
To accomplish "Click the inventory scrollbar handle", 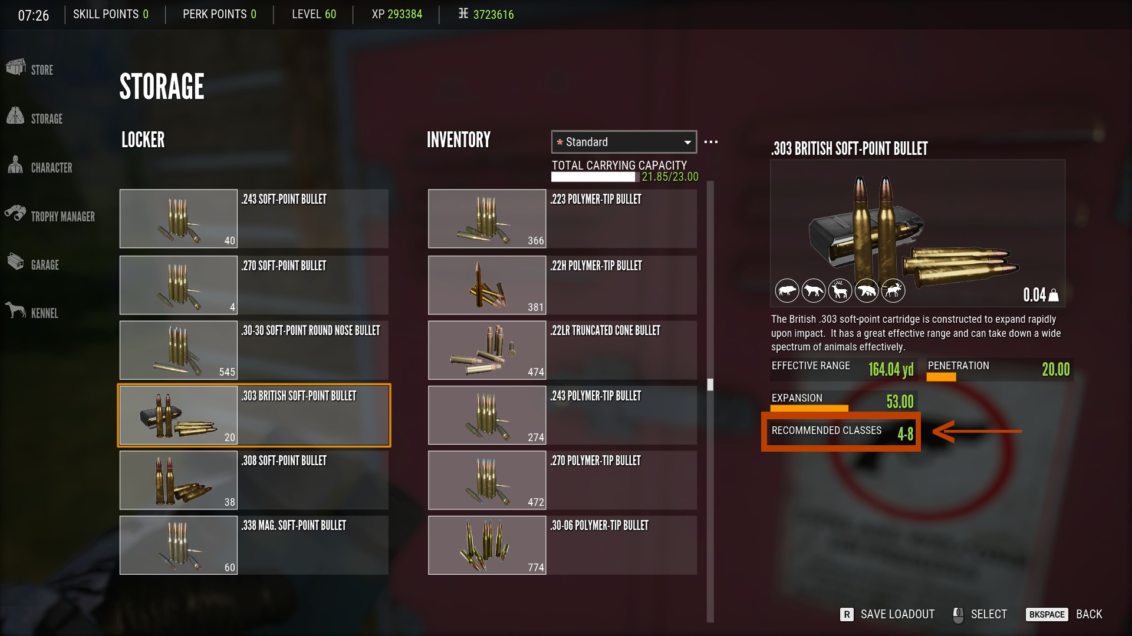I will coord(710,385).
